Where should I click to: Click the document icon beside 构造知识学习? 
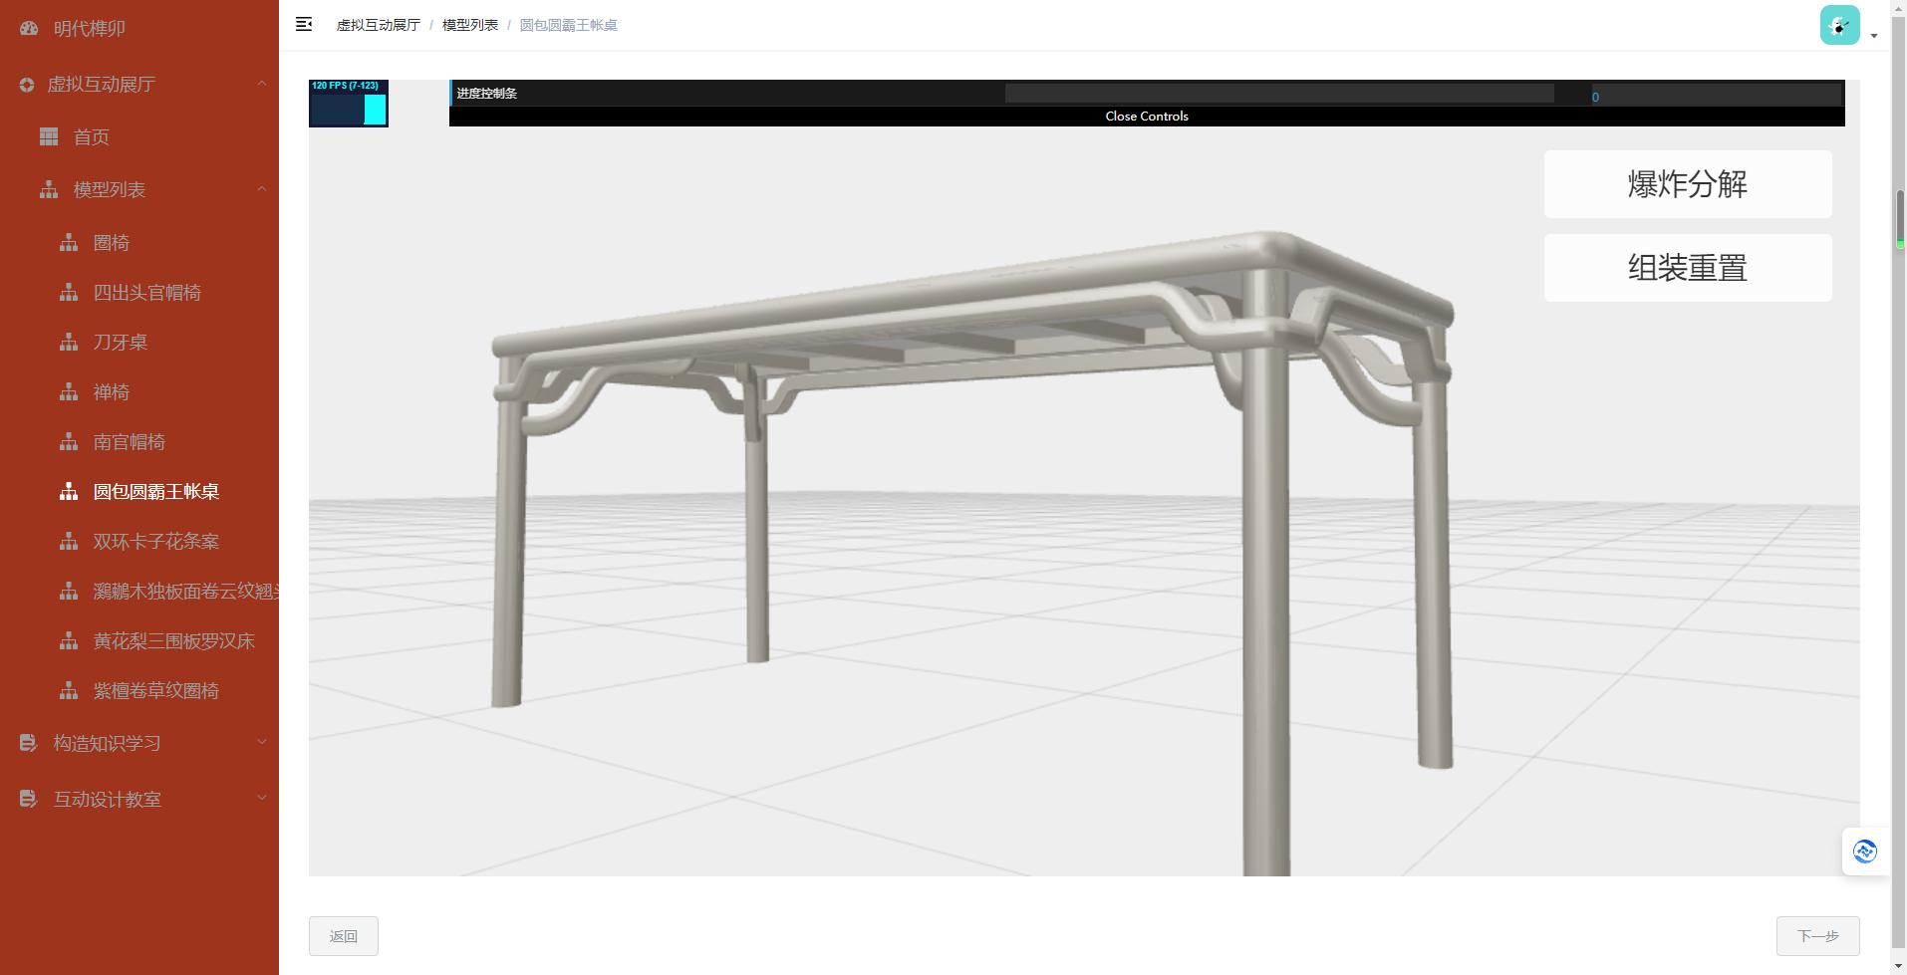(x=28, y=743)
